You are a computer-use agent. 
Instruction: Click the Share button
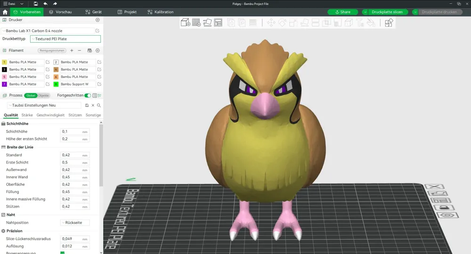click(x=343, y=12)
